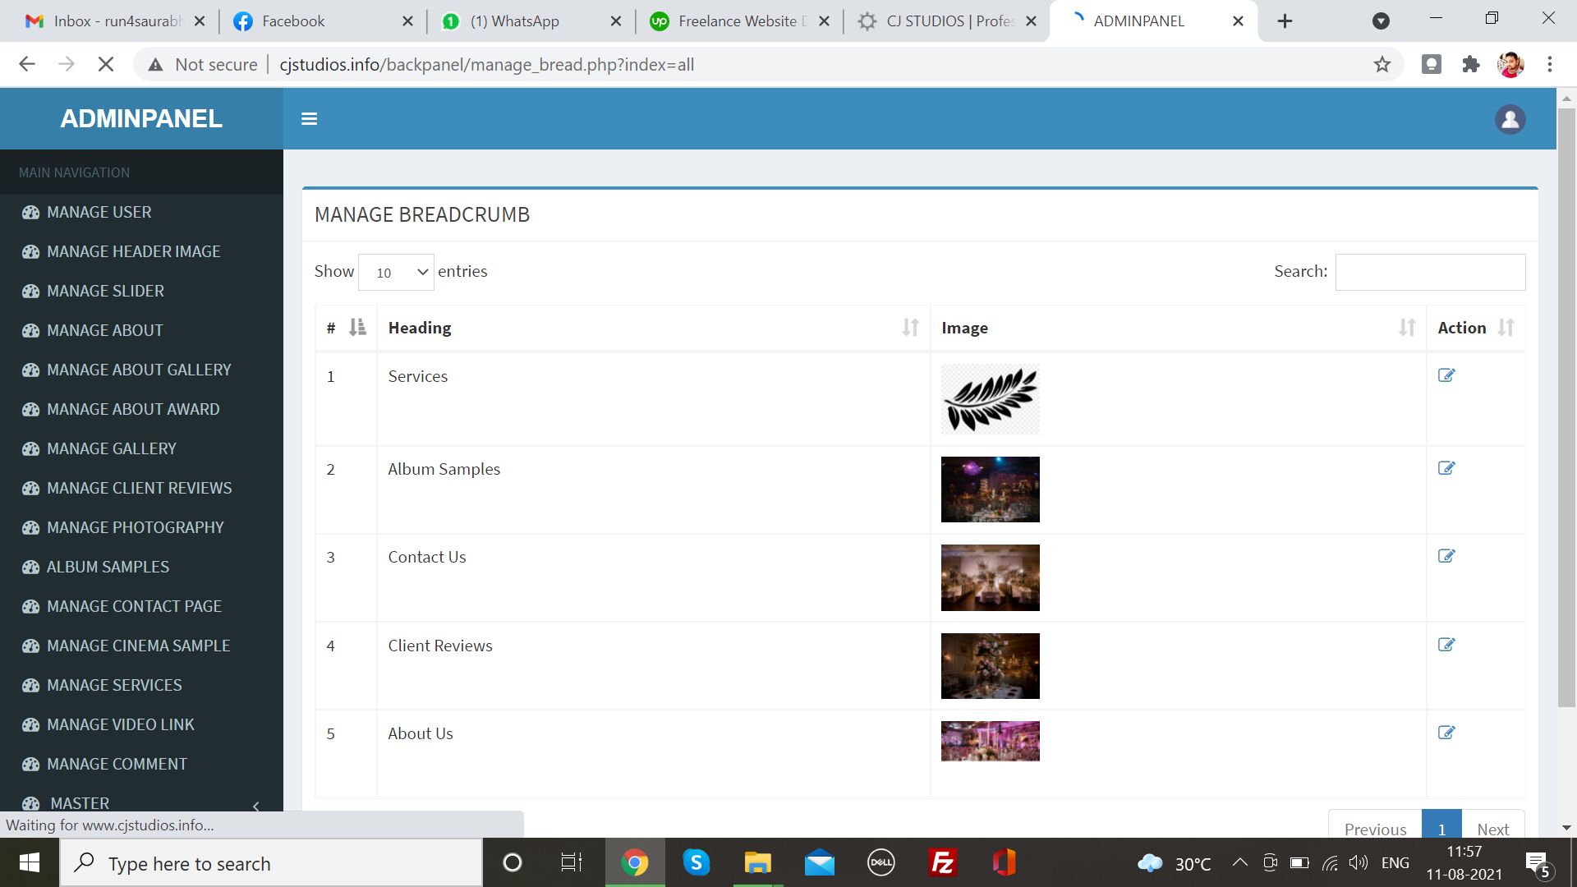Open the Album Samples thumbnail image
1577x887 pixels.
(x=990, y=489)
